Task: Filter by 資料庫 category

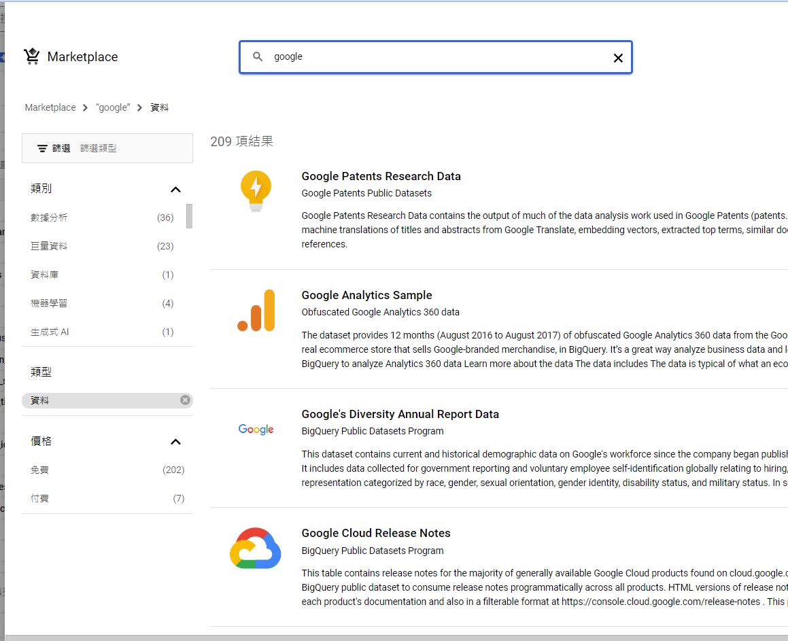Action: (44, 275)
